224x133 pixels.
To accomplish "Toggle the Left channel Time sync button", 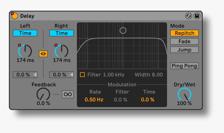I will [25, 33].
